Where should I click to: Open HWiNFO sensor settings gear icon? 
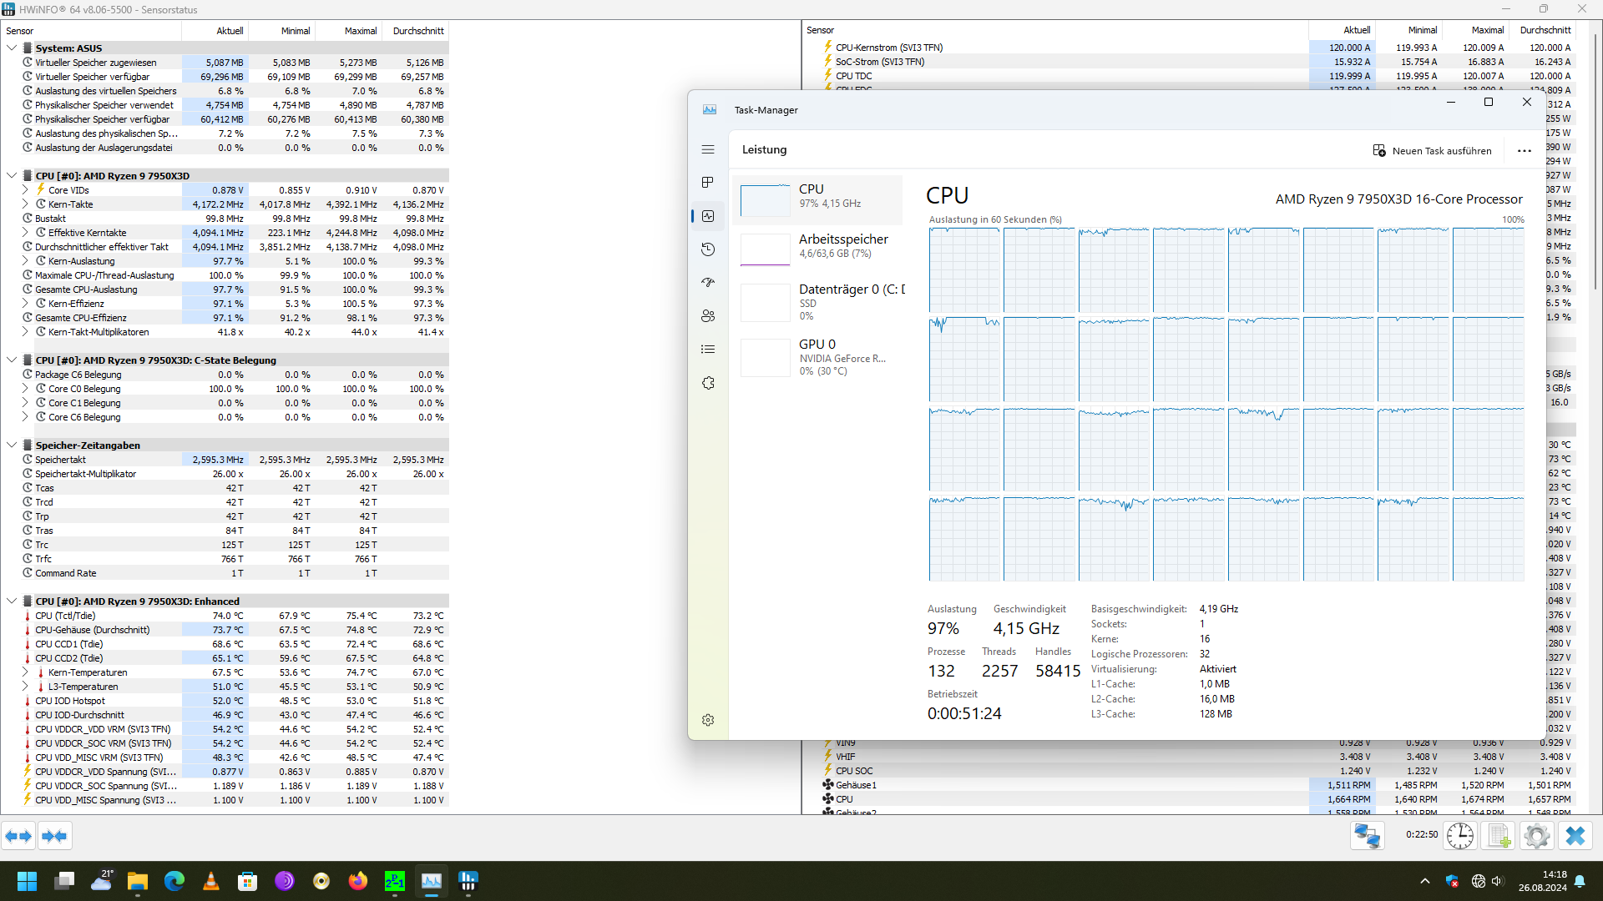click(x=1536, y=836)
